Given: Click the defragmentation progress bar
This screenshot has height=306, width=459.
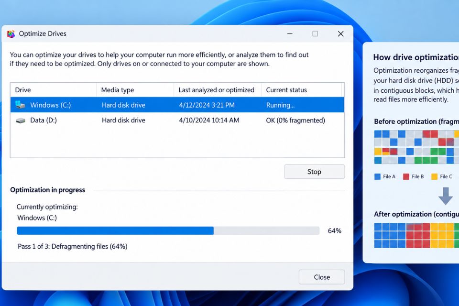Looking at the screenshot, I should tap(168, 231).
